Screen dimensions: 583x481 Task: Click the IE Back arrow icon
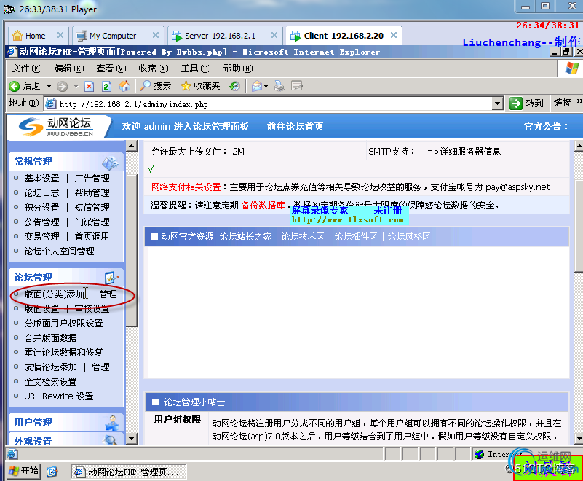pos(14,87)
